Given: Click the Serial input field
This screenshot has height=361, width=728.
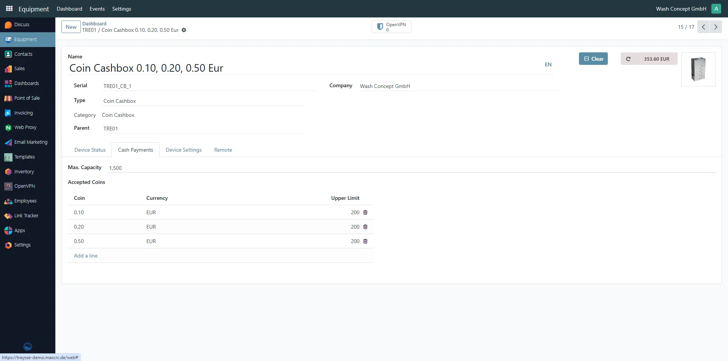Looking at the screenshot, I should (210, 86).
